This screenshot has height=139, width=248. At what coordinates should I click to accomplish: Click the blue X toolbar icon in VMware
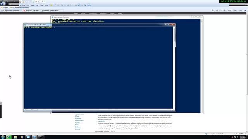79,5
